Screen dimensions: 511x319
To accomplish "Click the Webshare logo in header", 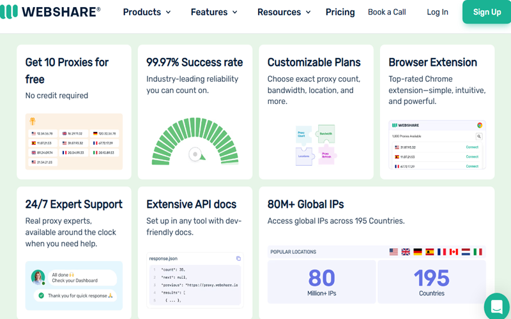I will [50, 12].
